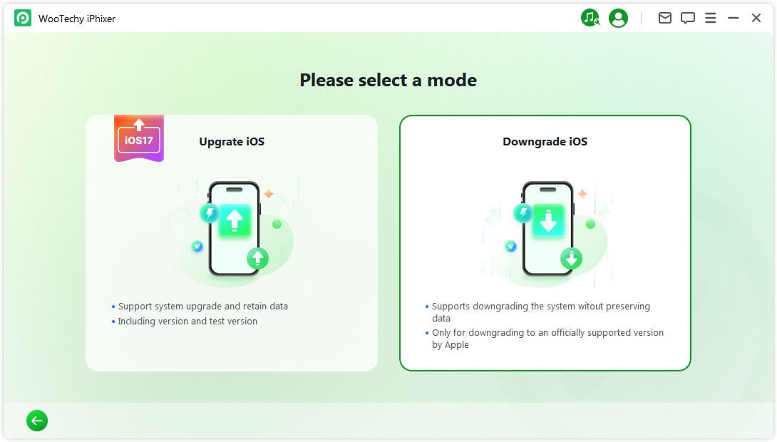Open the email contact option
The height and width of the screenshot is (442, 777).
click(x=664, y=18)
